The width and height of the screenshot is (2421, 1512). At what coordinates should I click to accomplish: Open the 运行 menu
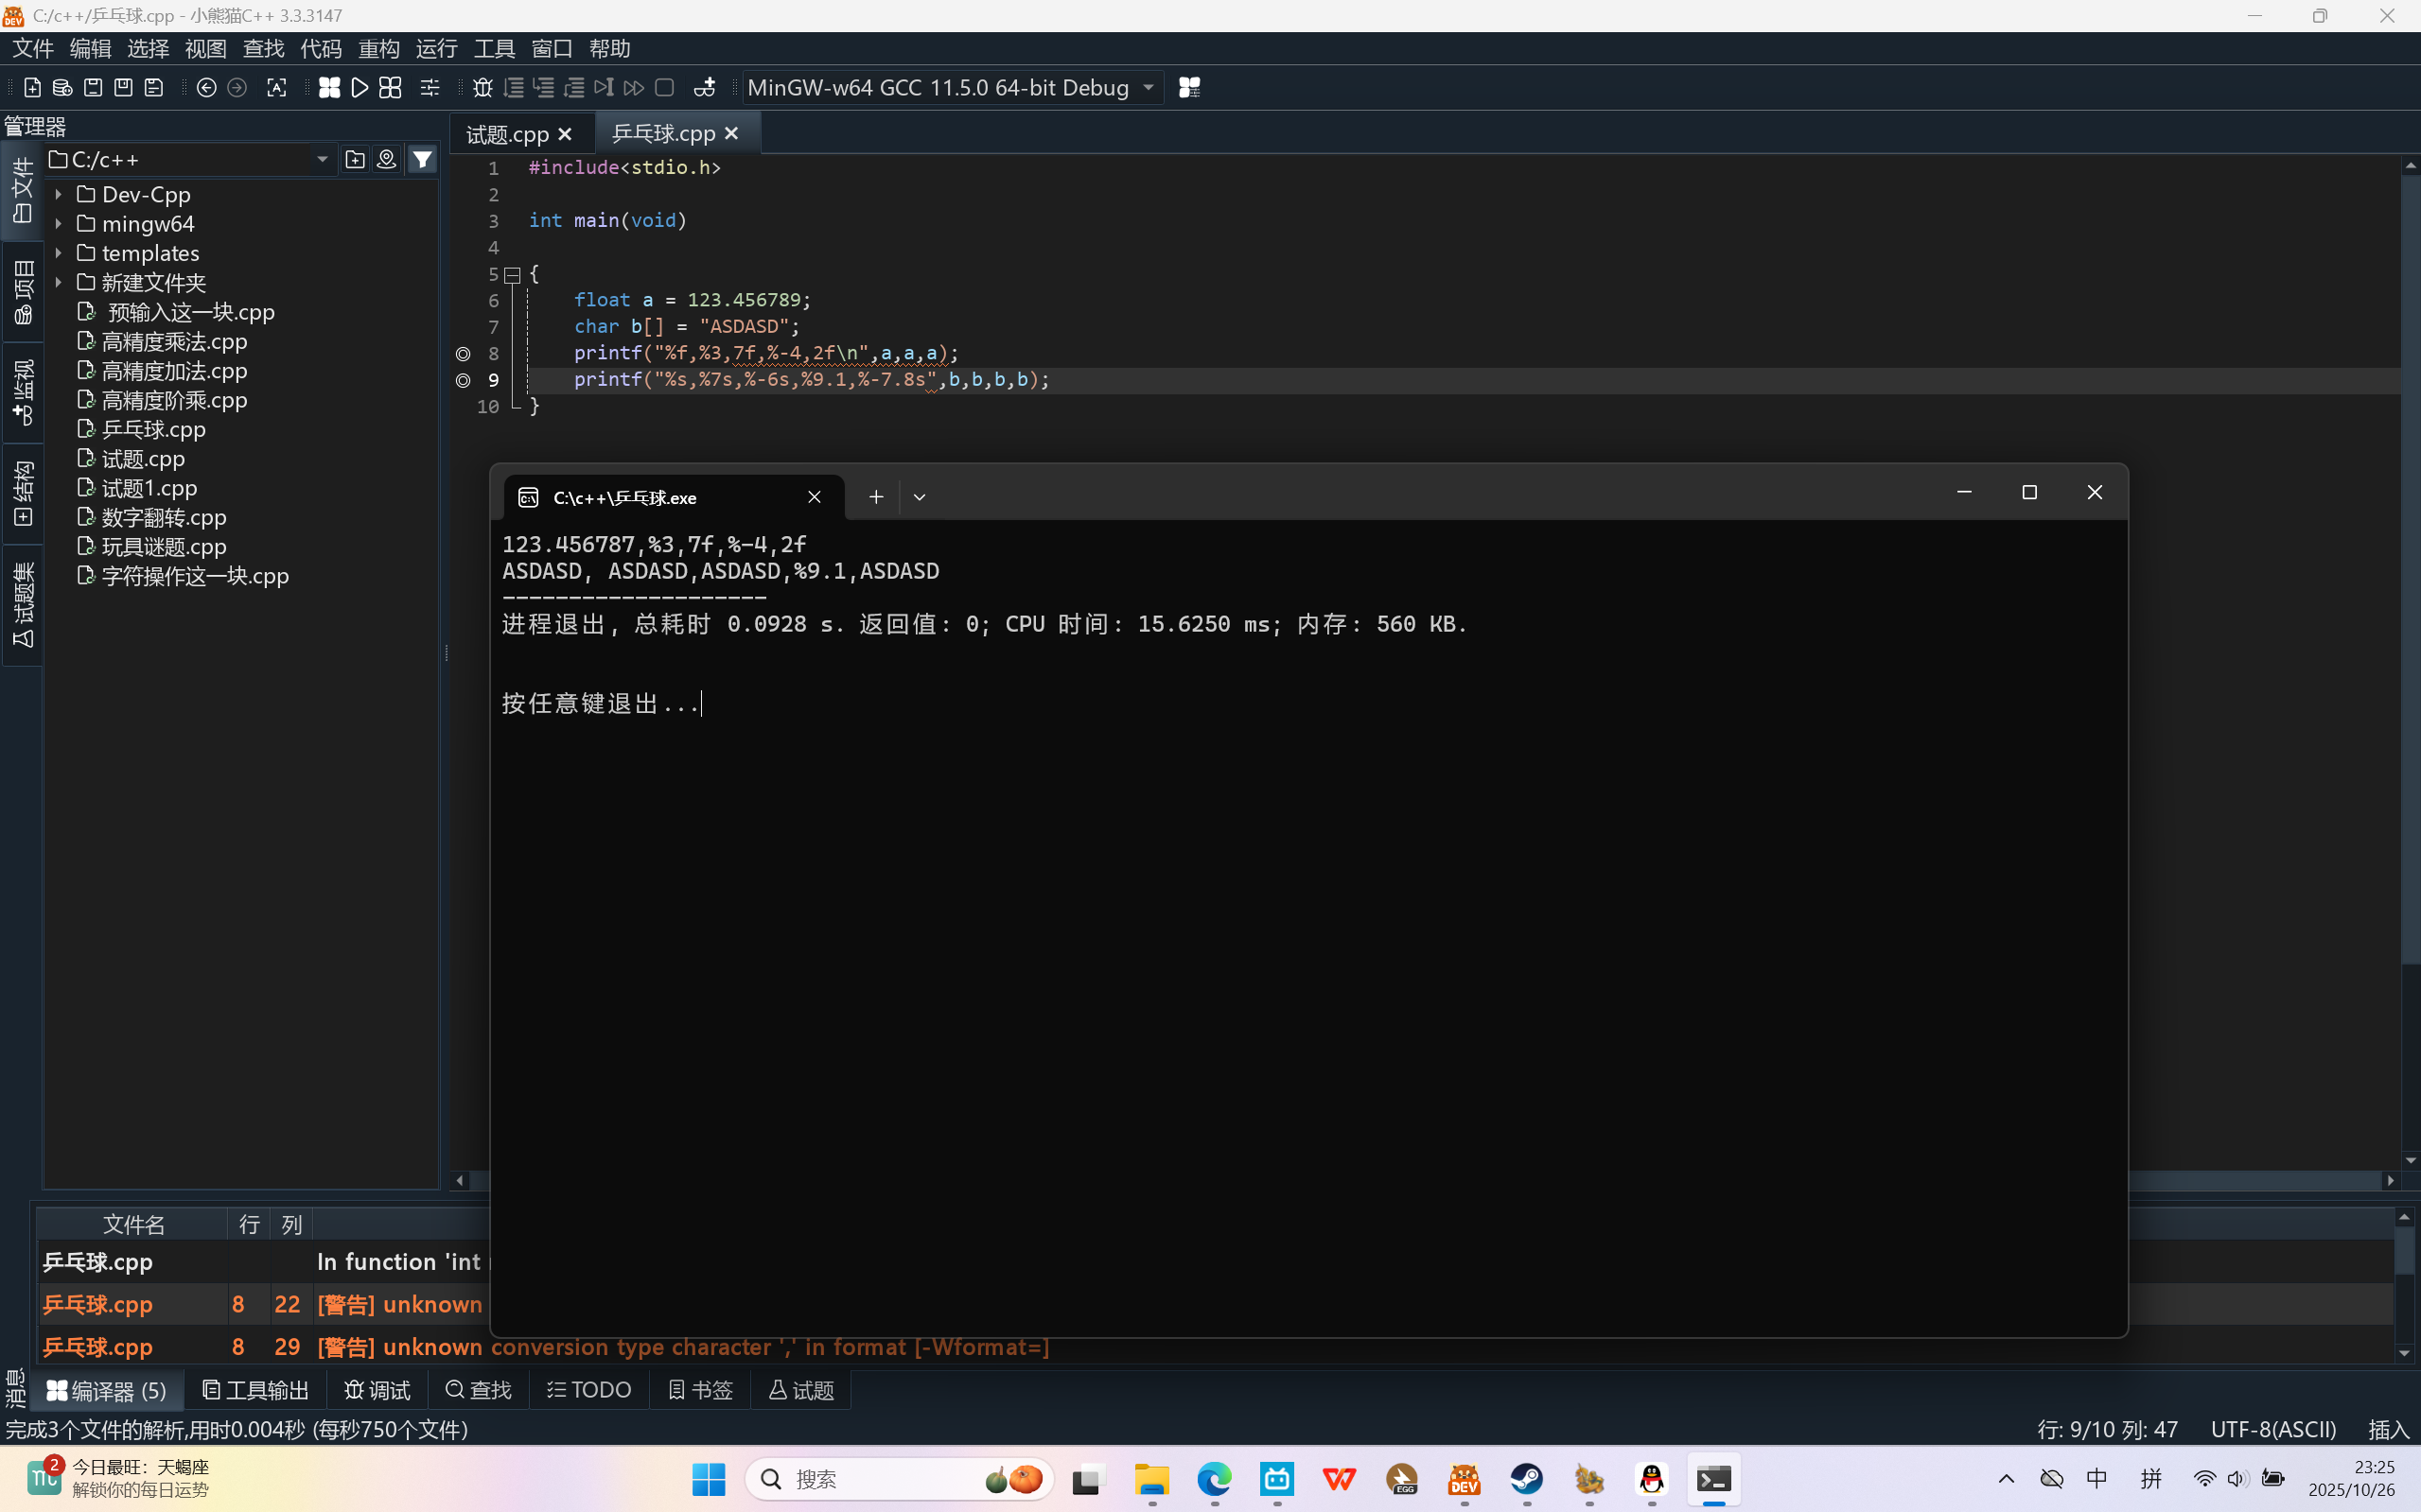[x=436, y=48]
